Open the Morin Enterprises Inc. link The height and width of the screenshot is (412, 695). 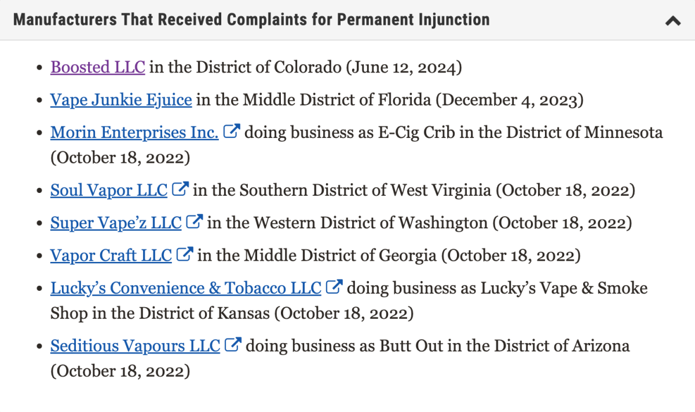(134, 133)
